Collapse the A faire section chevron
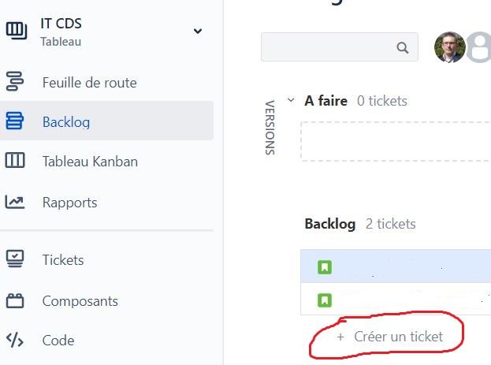The width and height of the screenshot is (491, 365). click(x=291, y=100)
